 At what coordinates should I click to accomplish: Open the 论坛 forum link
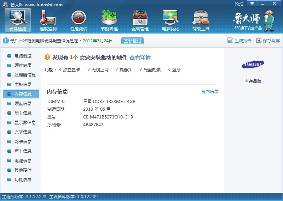(239, 4)
